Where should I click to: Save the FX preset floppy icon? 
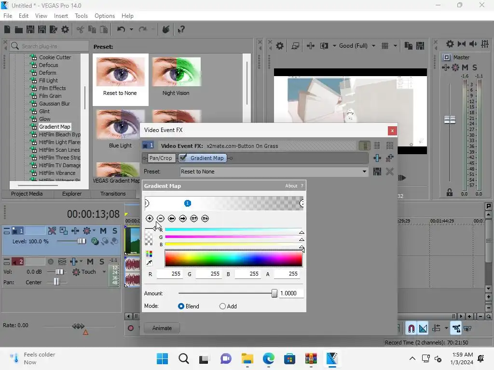(377, 172)
